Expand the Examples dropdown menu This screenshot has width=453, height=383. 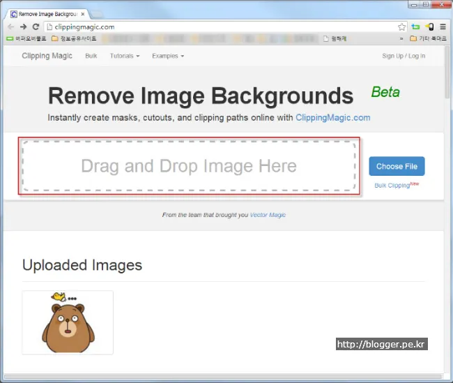tap(168, 56)
